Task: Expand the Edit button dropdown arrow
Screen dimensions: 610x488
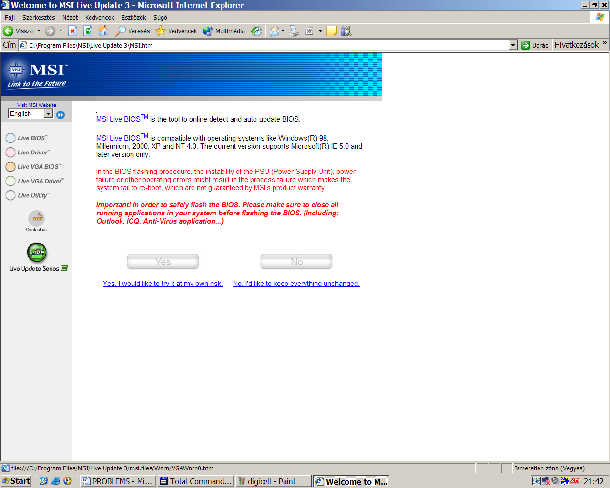Action: [320, 31]
